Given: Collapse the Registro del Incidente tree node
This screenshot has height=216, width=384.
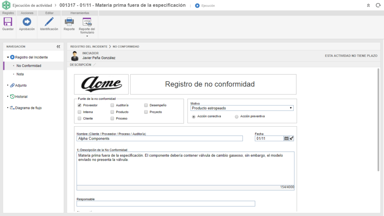Looking at the screenshot, I should pos(8,57).
